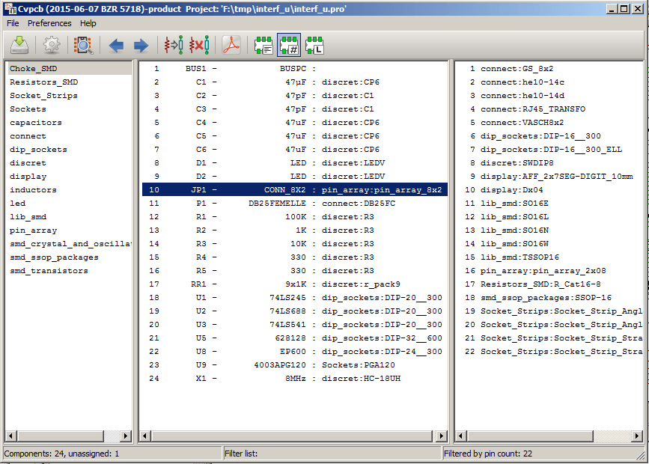Open footprint PDF documentation icon
Viewport: 649px width, 464px height.
click(x=231, y=46)
